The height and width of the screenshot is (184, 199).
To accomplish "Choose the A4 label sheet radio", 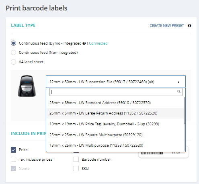I will [x=13, y=62].
